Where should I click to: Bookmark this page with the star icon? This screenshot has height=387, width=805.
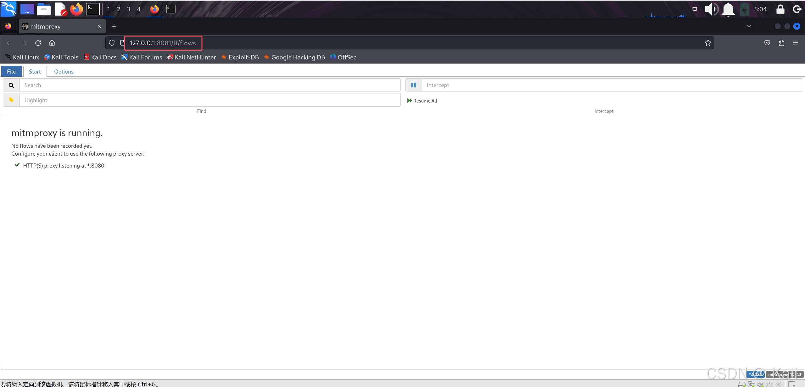708,43
